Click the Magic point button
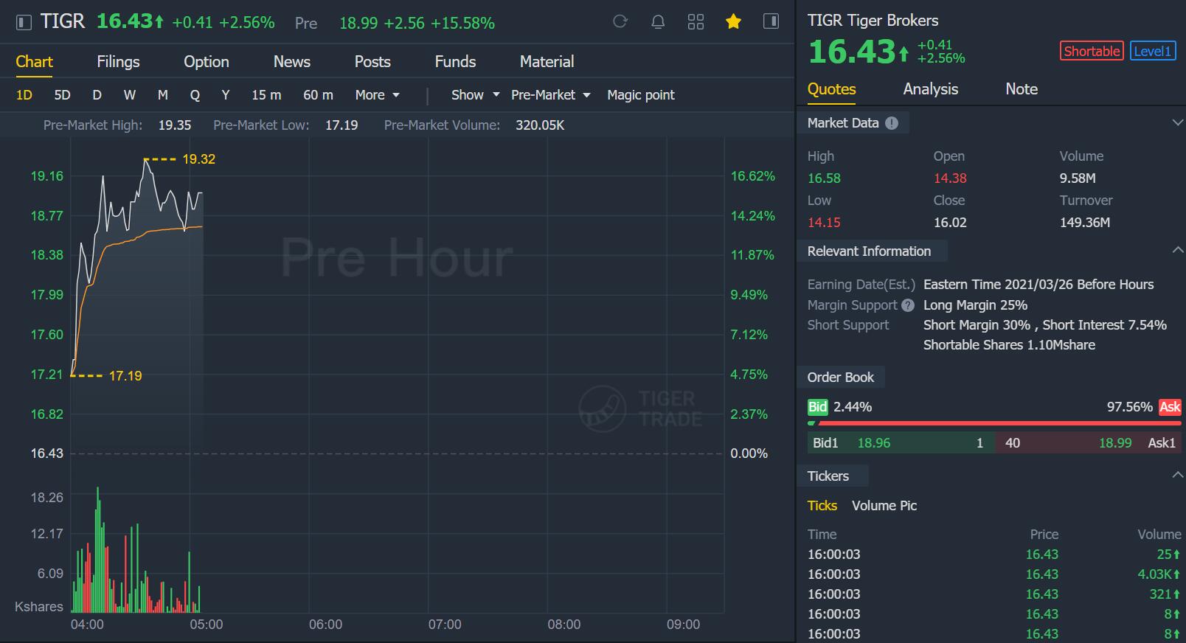This screenshot has width=1186, height=643. coord(641,95)
